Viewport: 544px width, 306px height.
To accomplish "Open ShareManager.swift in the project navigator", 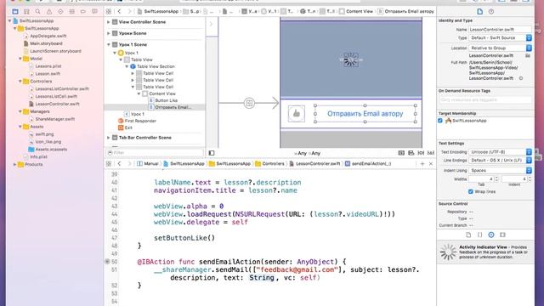I will point(52,119).
